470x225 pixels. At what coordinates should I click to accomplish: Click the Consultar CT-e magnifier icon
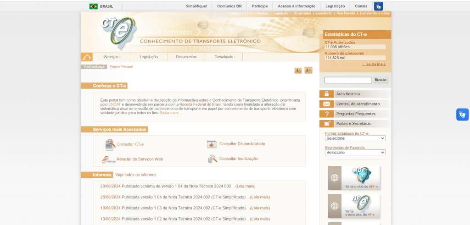click(110, 144)
